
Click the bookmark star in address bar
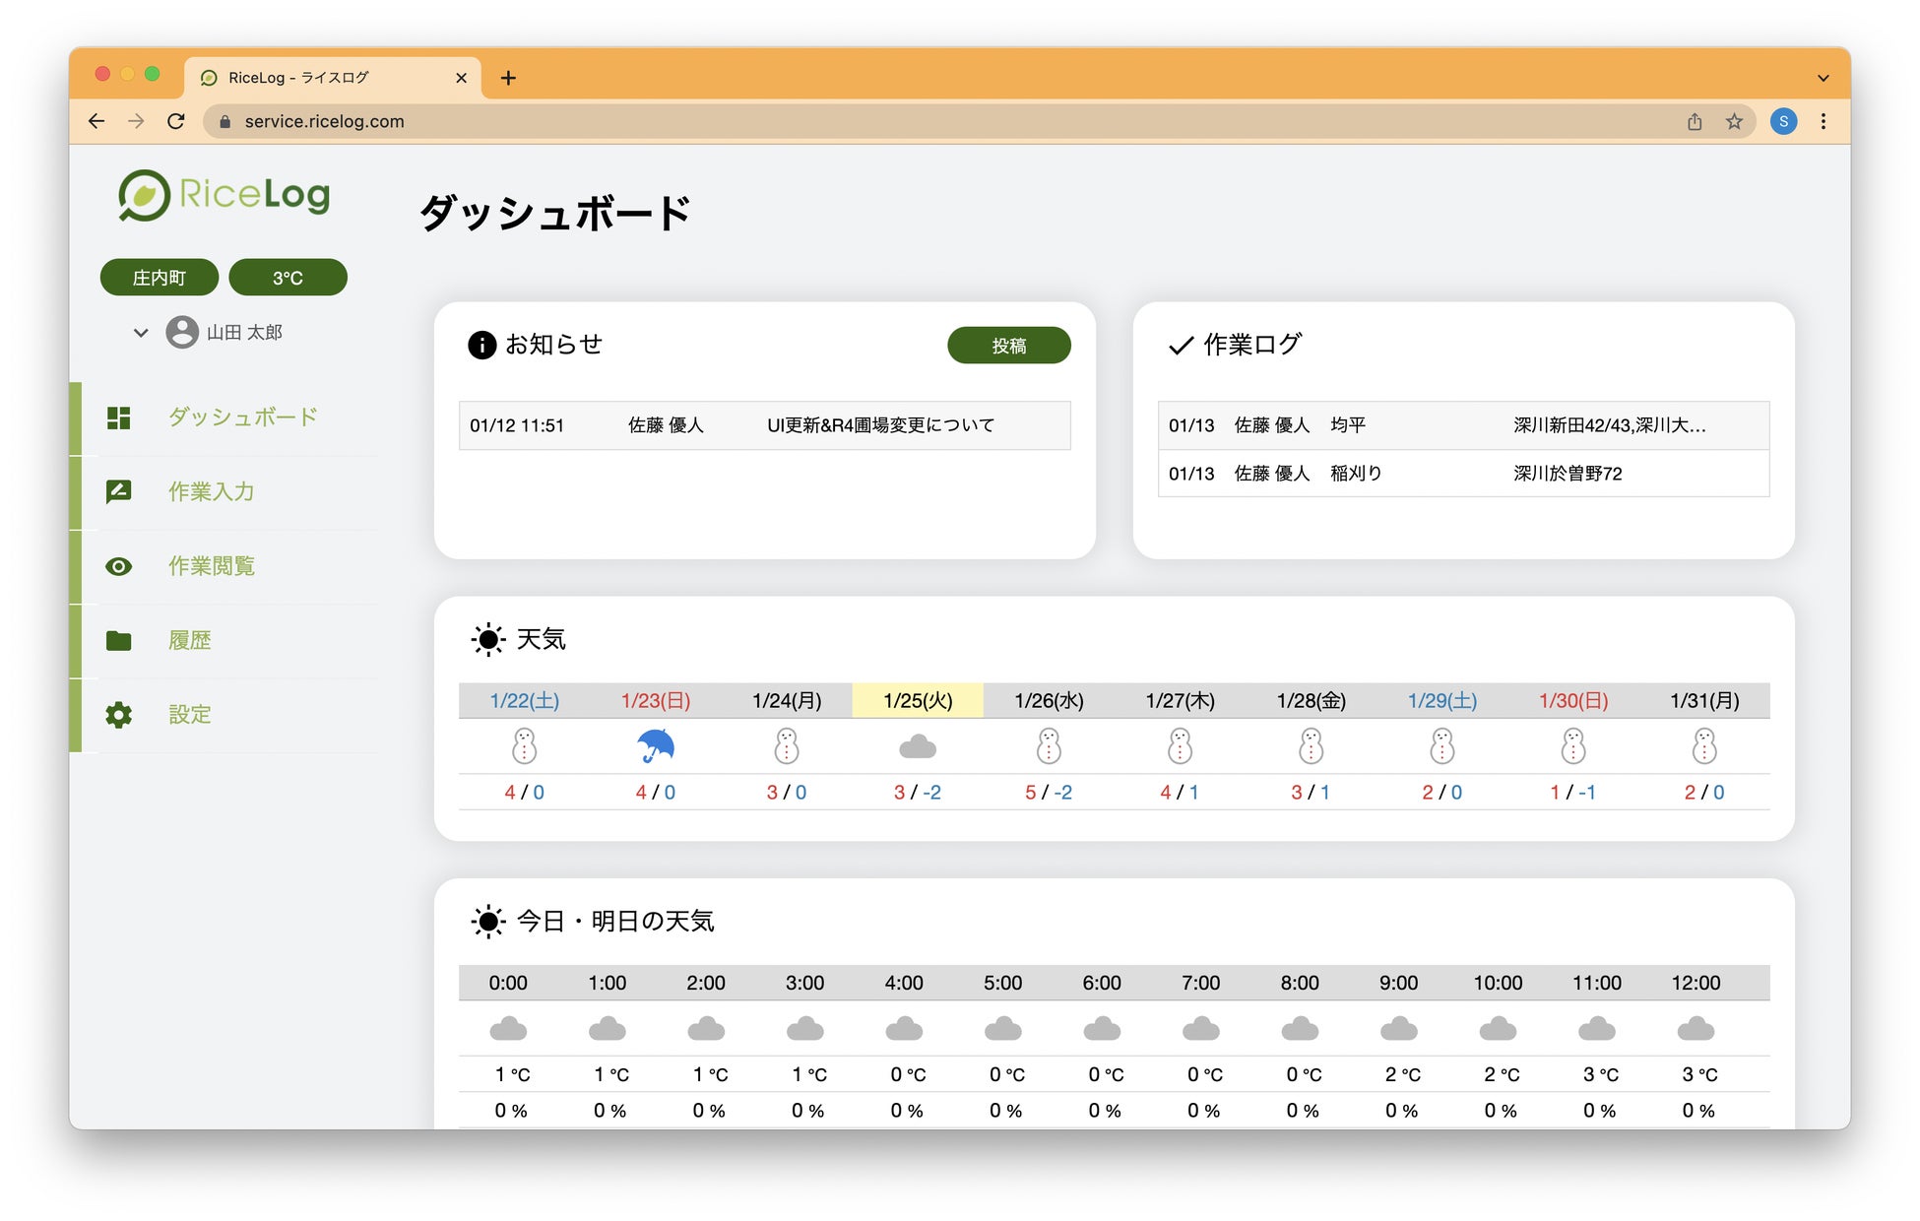pyautogui.click(x=1734, y=121)
